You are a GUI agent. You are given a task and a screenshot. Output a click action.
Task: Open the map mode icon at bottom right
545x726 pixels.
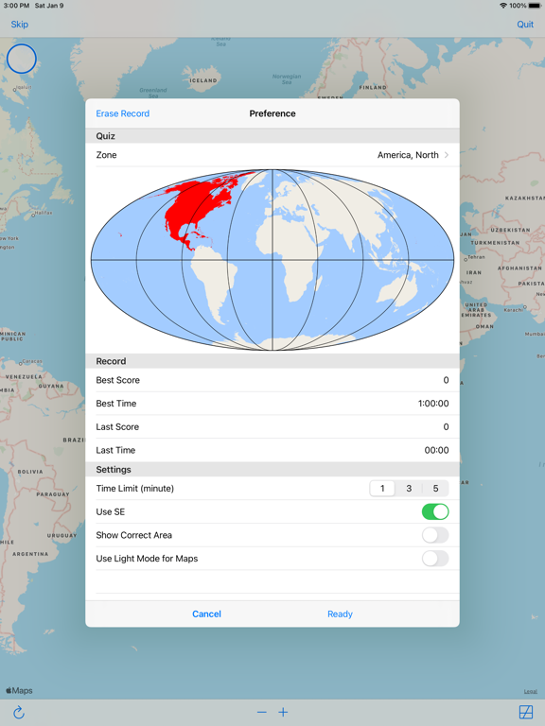click(x=526, y=712)
